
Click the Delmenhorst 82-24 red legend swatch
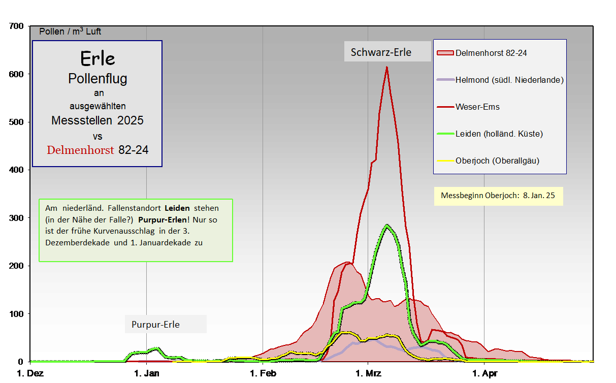click(445, 52)
